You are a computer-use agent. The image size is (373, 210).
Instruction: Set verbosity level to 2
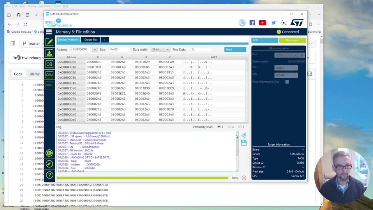[x=230, y=127]
